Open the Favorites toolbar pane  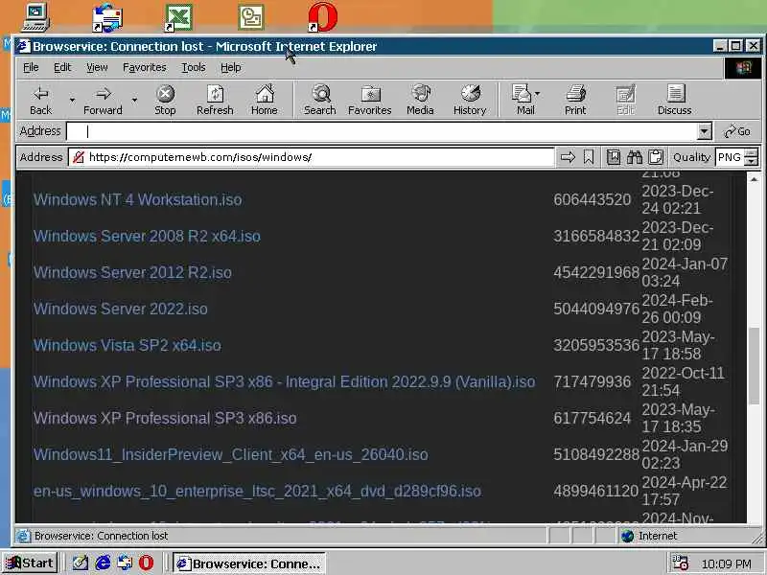click(370, 101)
